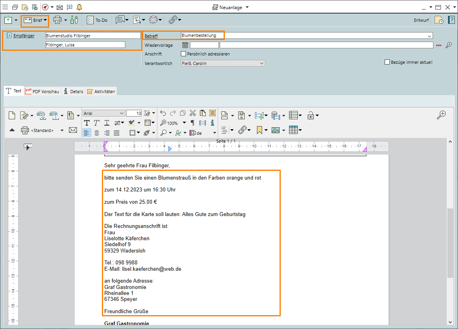Toggle the paragraph marks pilcrow icon

pos(193,123)
